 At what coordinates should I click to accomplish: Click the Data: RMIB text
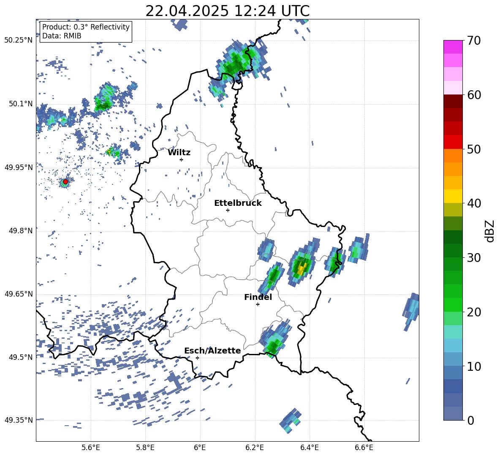[x=62, y=36]
